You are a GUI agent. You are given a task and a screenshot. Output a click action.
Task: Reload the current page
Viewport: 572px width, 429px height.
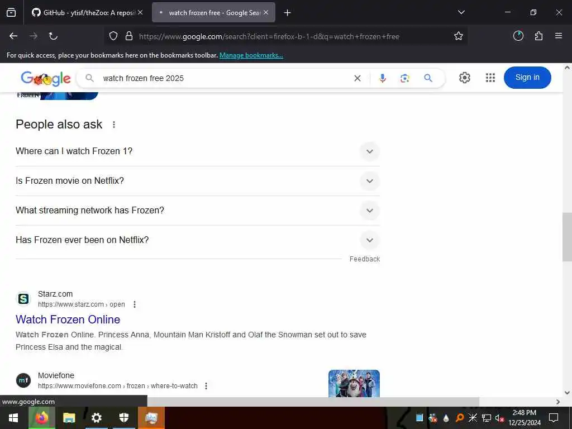coord(53,36)
